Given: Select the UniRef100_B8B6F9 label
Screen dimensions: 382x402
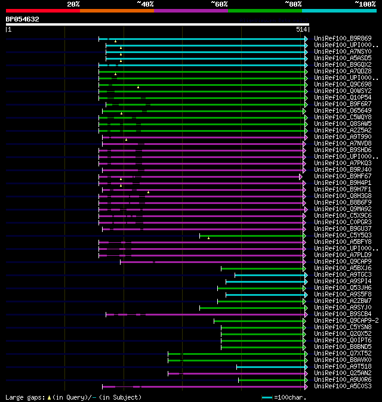Looking at the screenshot, I should tap(343, 203).
